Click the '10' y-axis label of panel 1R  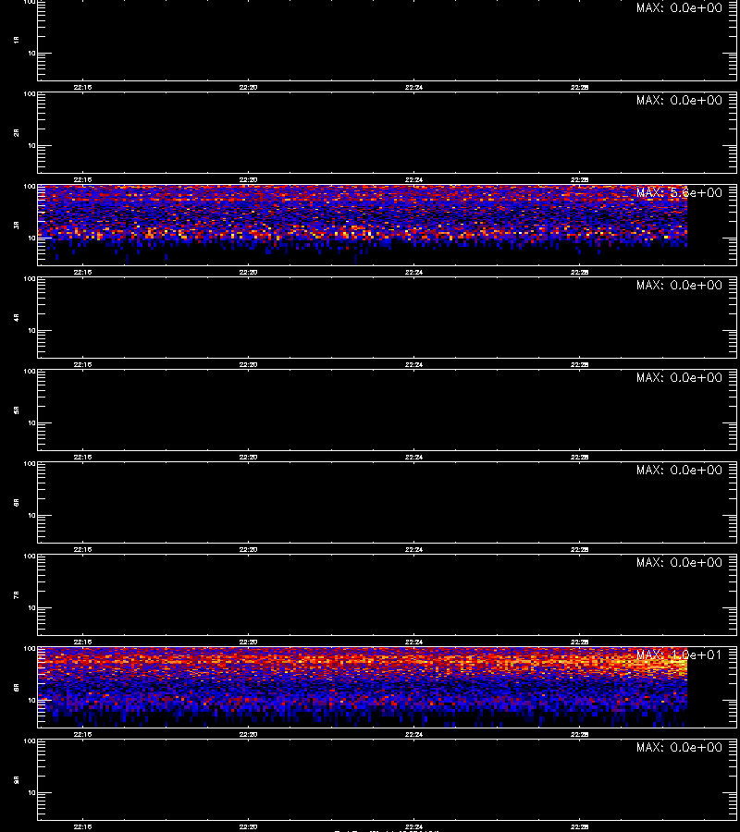click(31, 53)
